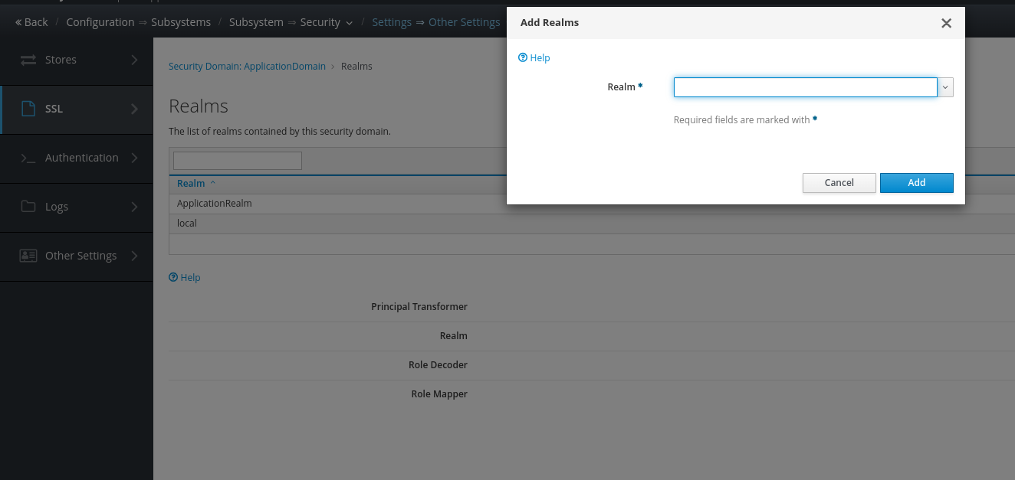Expand the Stores menu chevron
Screen dimensions: 1015x480
coord(134,60)
